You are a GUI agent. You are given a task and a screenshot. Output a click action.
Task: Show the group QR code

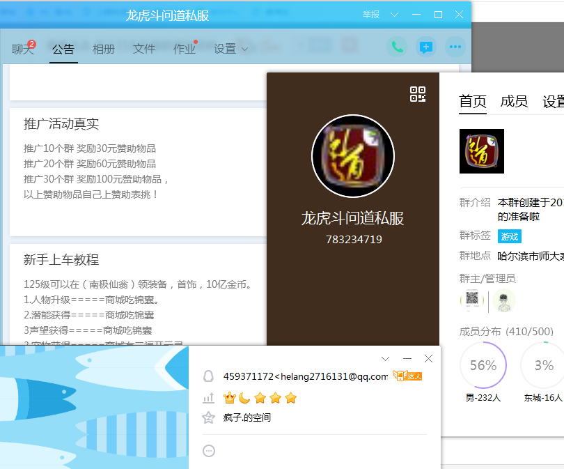(x=418, y=94)
